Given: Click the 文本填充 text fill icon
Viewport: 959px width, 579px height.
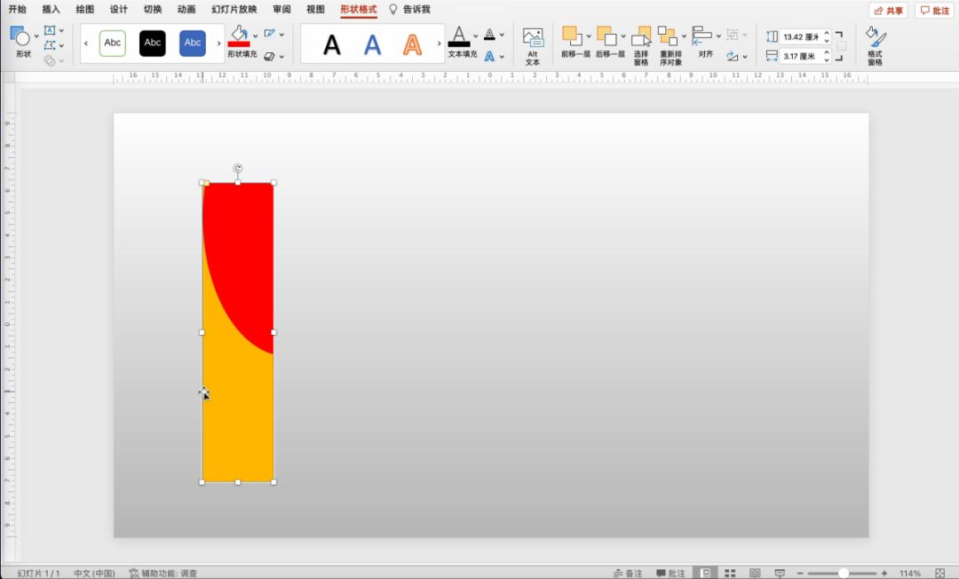Looking at the screenshot, I should (459, 36).
